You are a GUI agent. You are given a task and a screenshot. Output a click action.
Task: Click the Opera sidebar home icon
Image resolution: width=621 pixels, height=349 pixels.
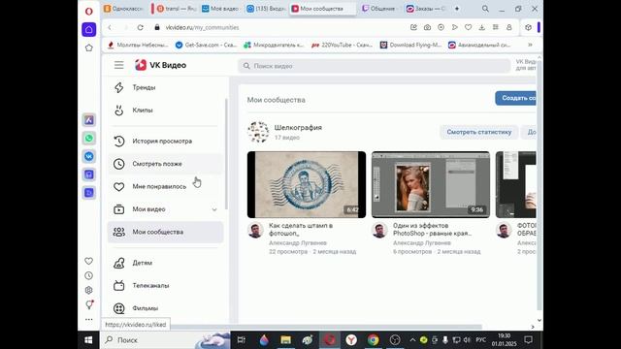pyautogui.click(x=88, y=30)
